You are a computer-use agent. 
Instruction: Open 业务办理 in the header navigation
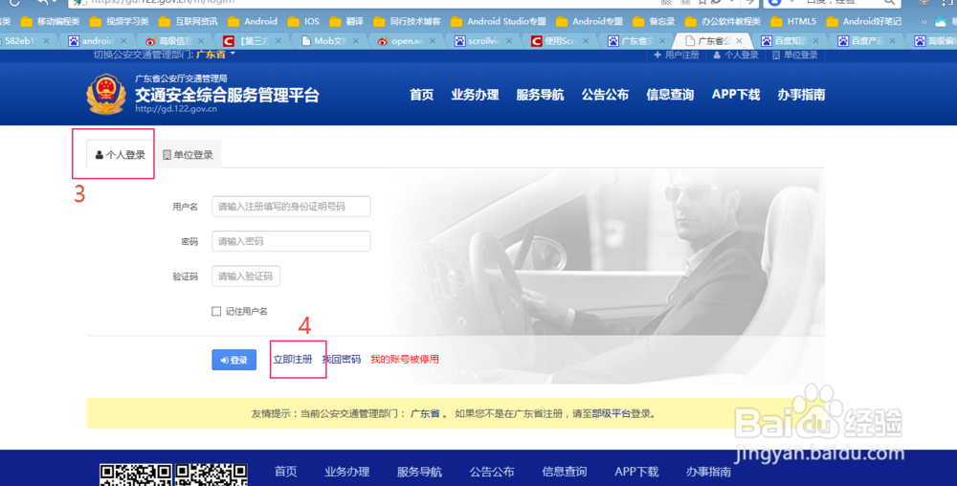475,95
